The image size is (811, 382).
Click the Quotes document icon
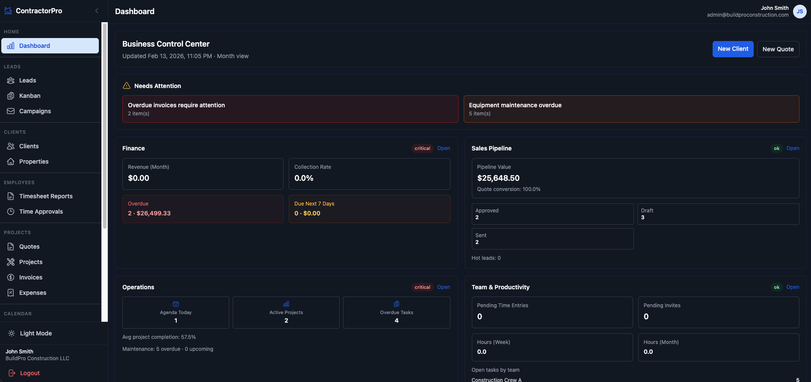(11, 247)
